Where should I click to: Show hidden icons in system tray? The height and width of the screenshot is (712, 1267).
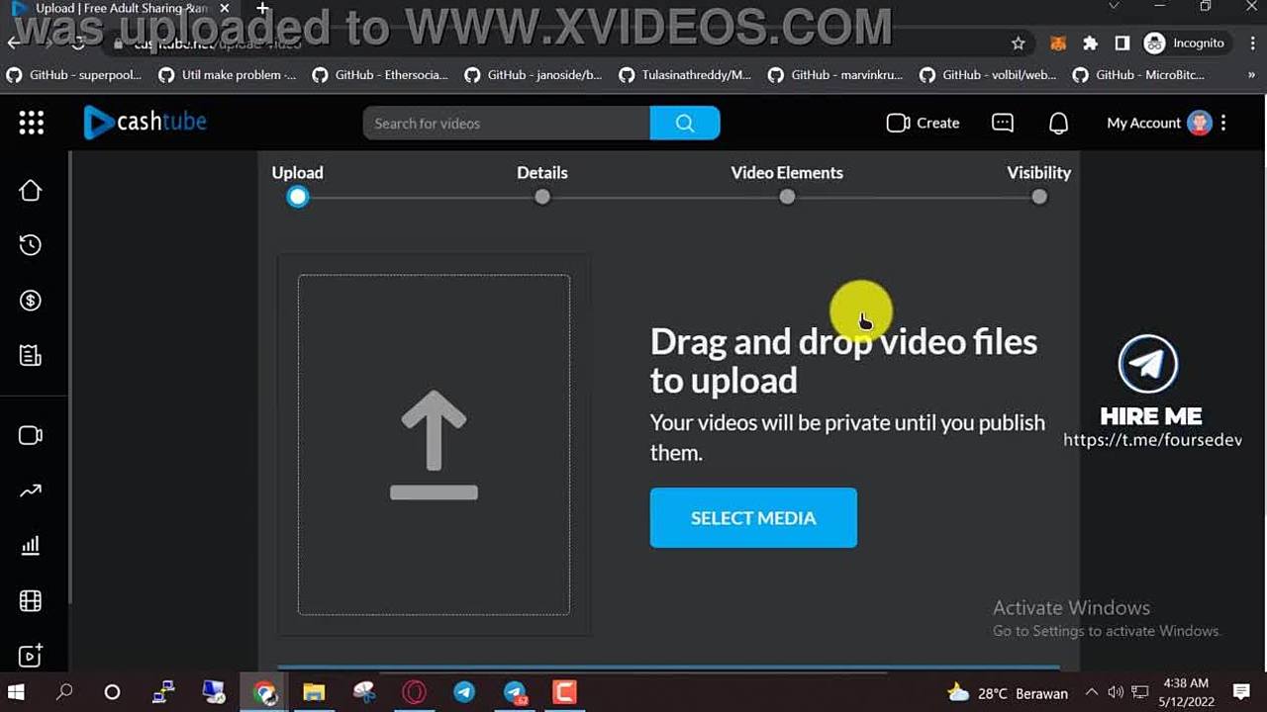1092,693
